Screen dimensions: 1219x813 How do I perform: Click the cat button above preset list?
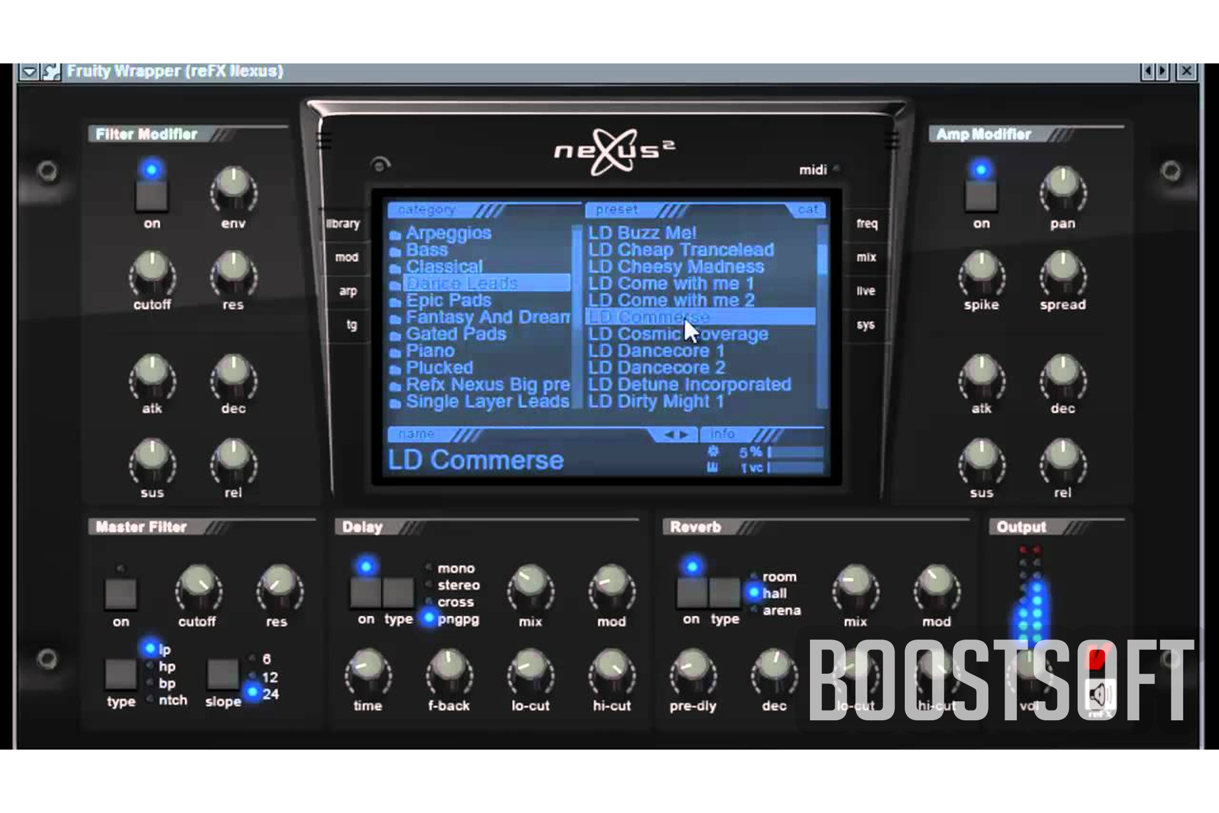coord(807,210)
